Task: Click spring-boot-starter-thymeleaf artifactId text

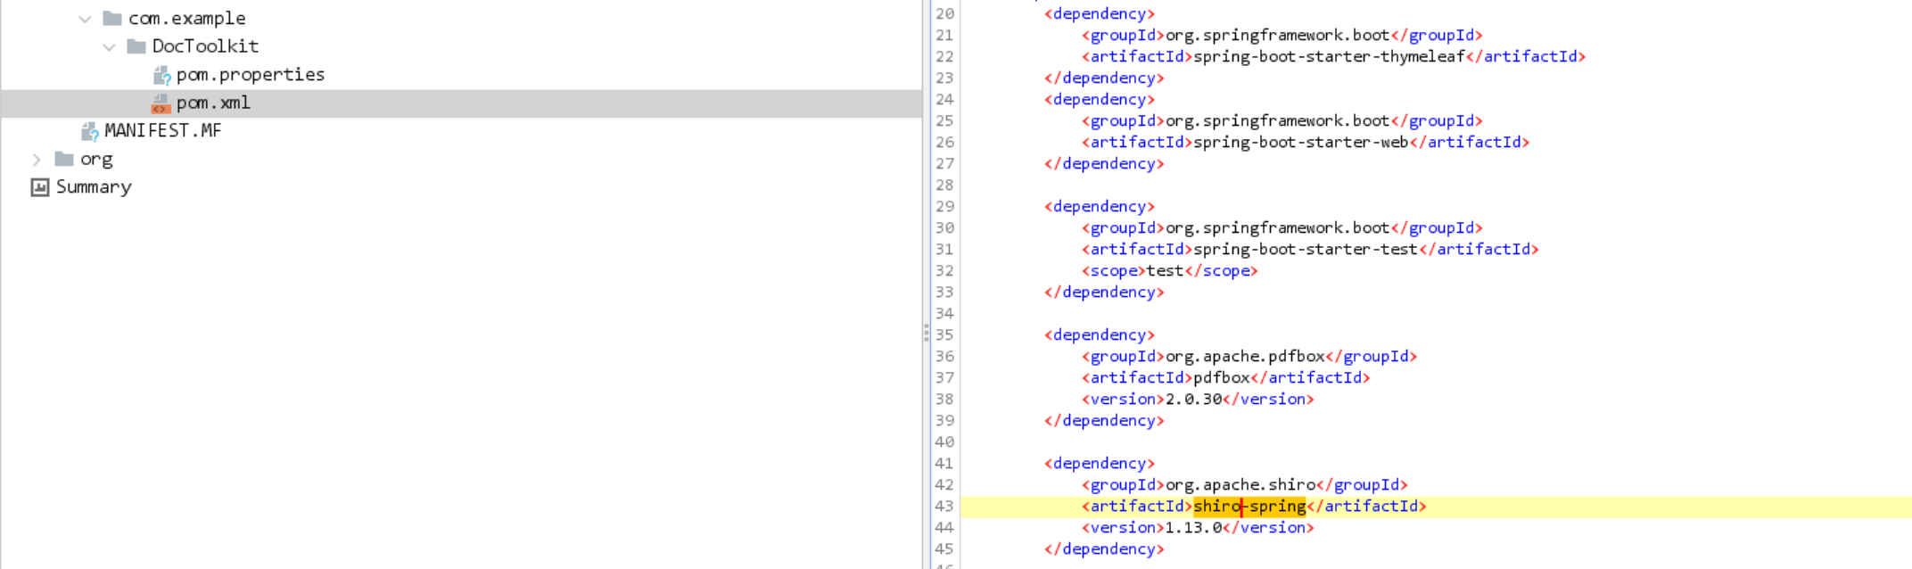Action: [x=1329, y=56]
